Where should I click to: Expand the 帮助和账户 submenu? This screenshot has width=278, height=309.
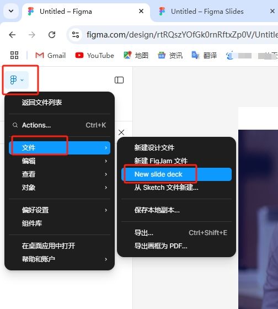coord(60,259)
